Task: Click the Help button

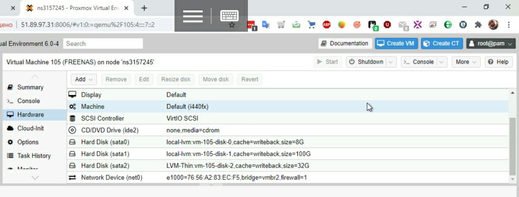Action: point(498,62)
